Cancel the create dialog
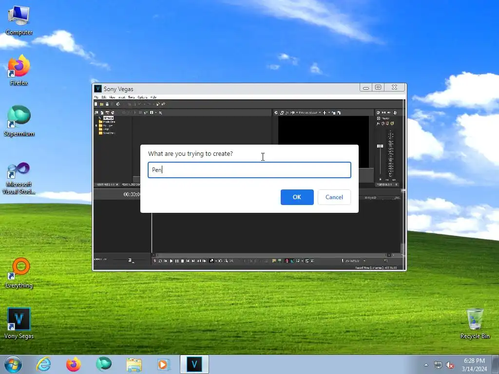This screenshot has width=499, height=374. [334, 197]
